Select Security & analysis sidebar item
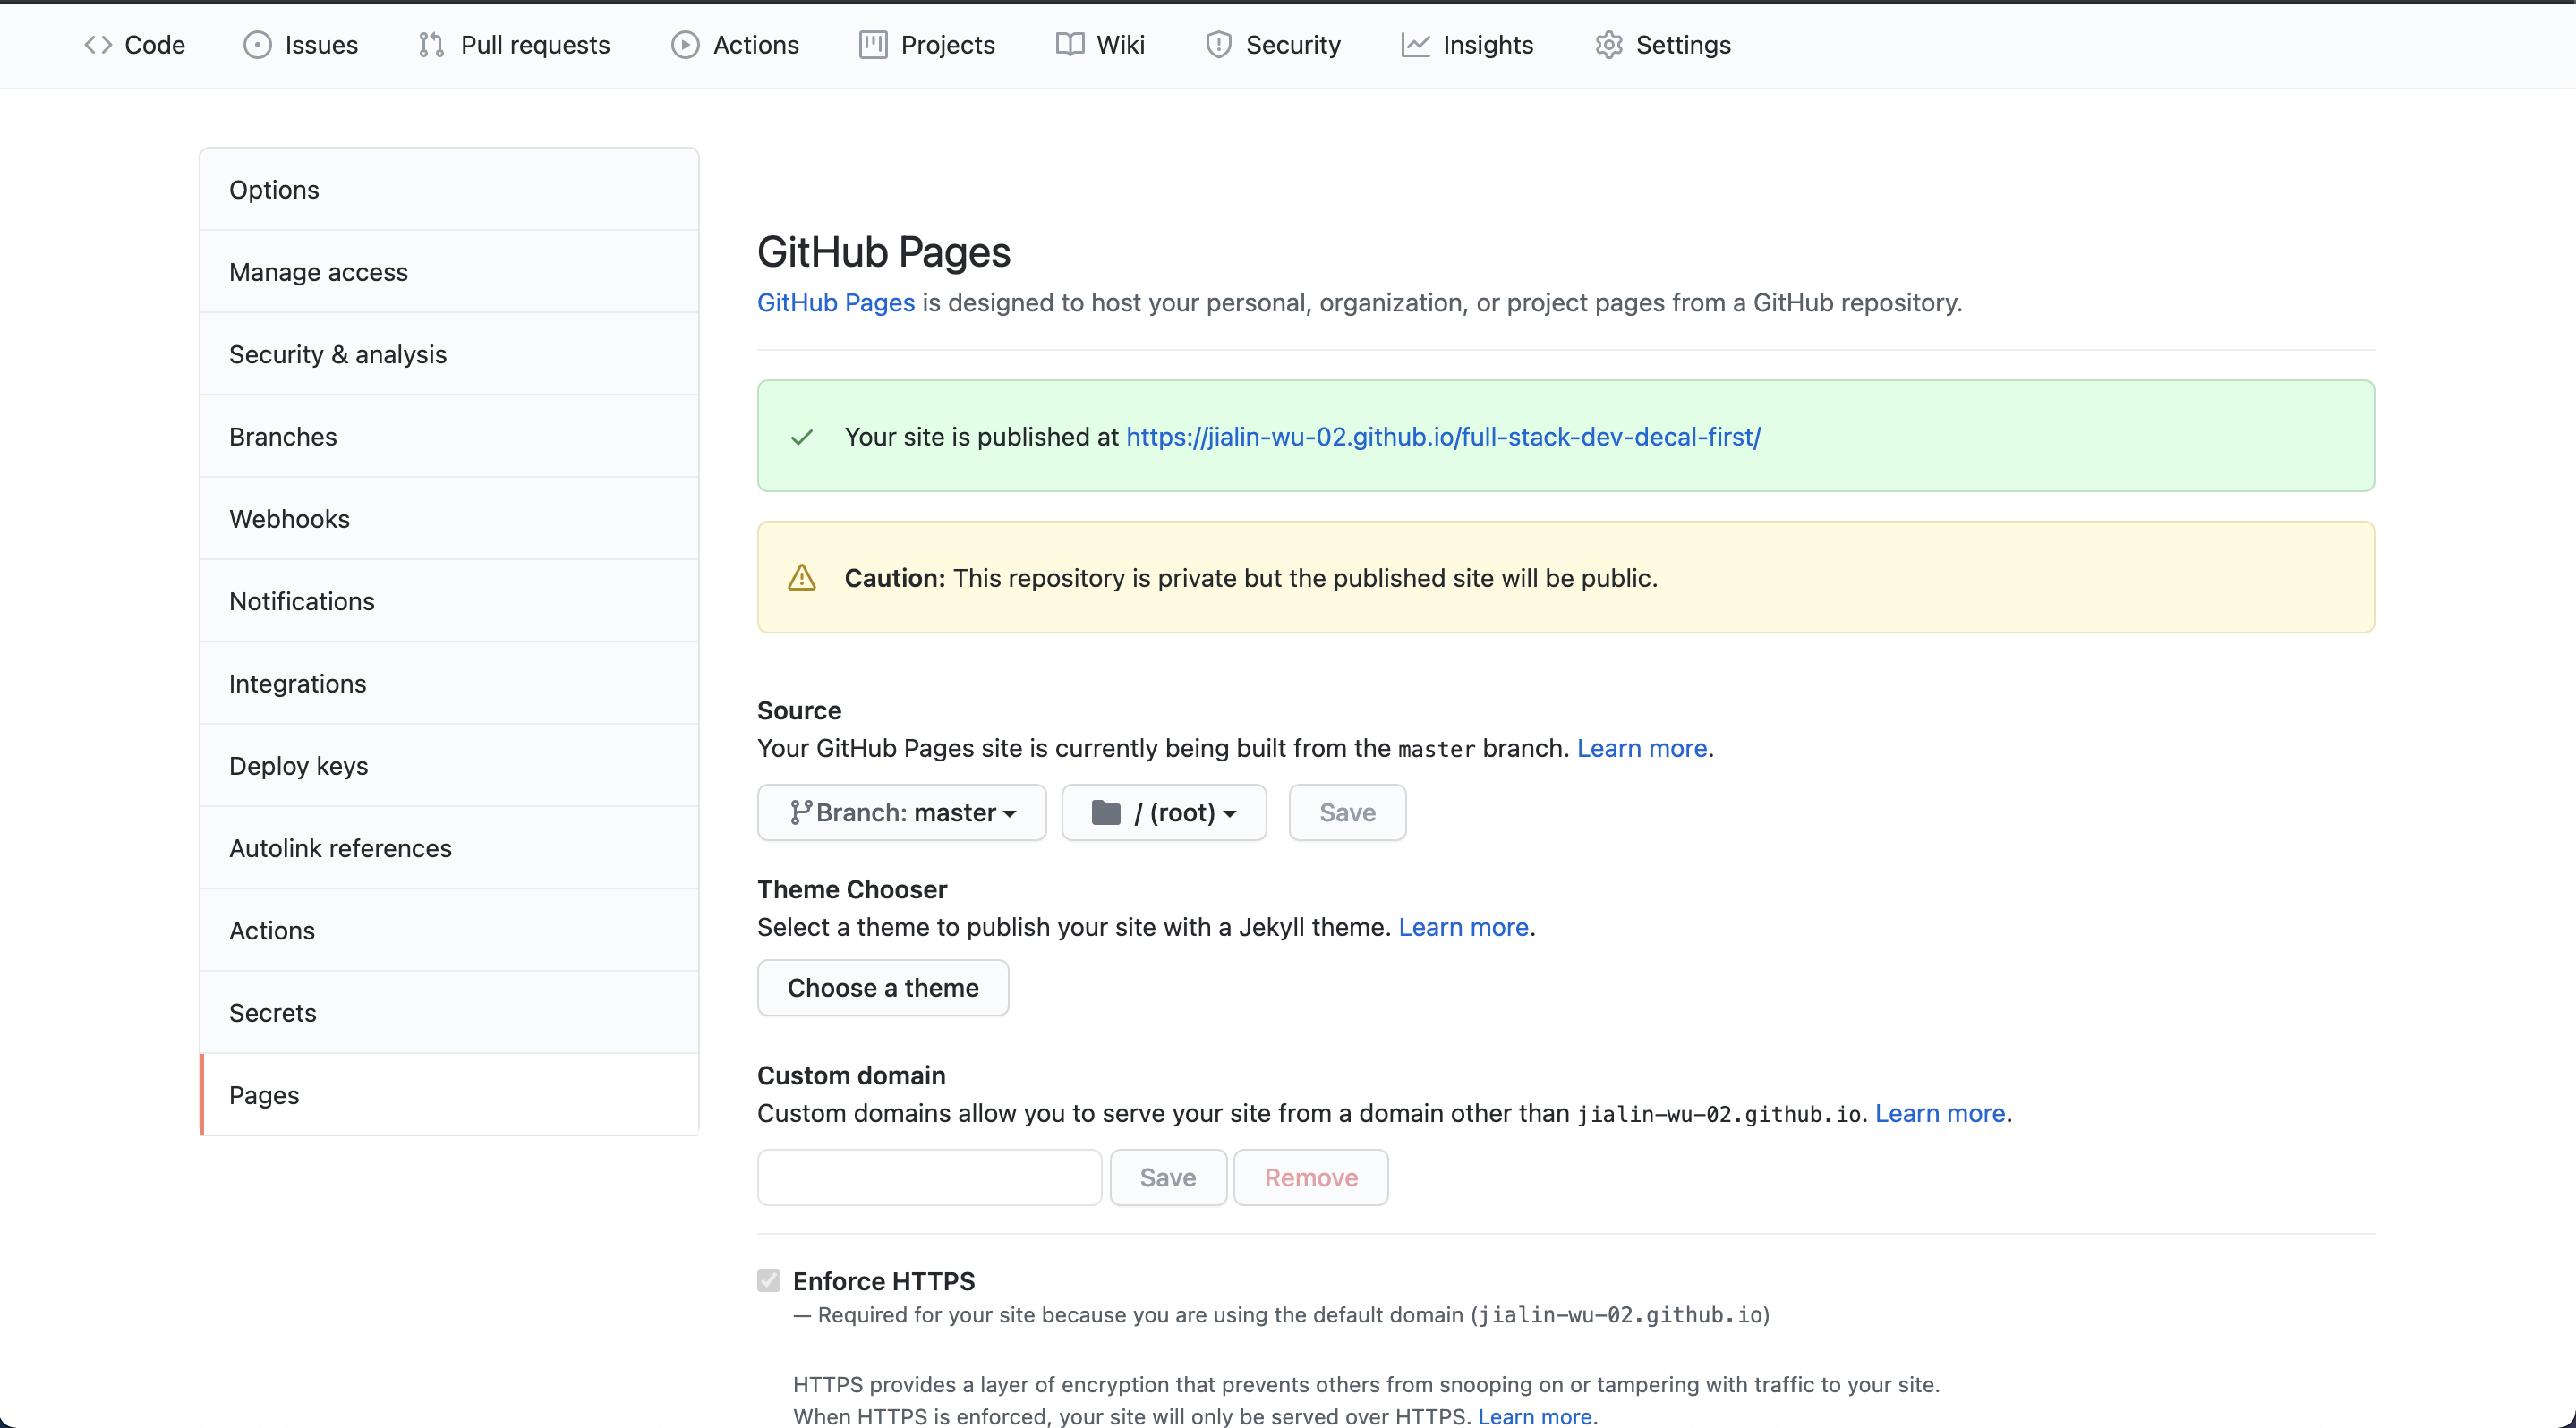 (449, 353)
